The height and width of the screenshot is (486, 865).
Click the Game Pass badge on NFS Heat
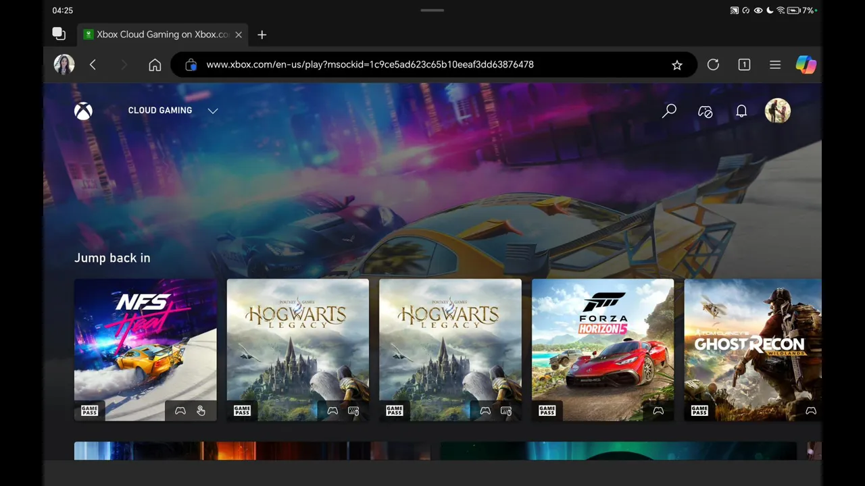tap(89, 410)
